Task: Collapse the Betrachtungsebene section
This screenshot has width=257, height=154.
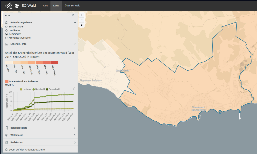Action: click(75, 23)
